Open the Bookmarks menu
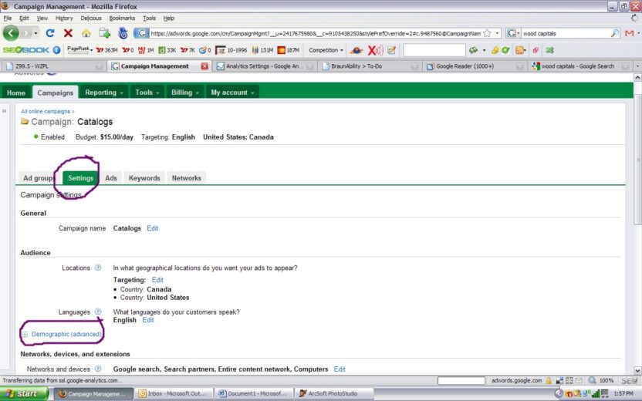Screen dimensions: 642x401 [x=122, y=18]
